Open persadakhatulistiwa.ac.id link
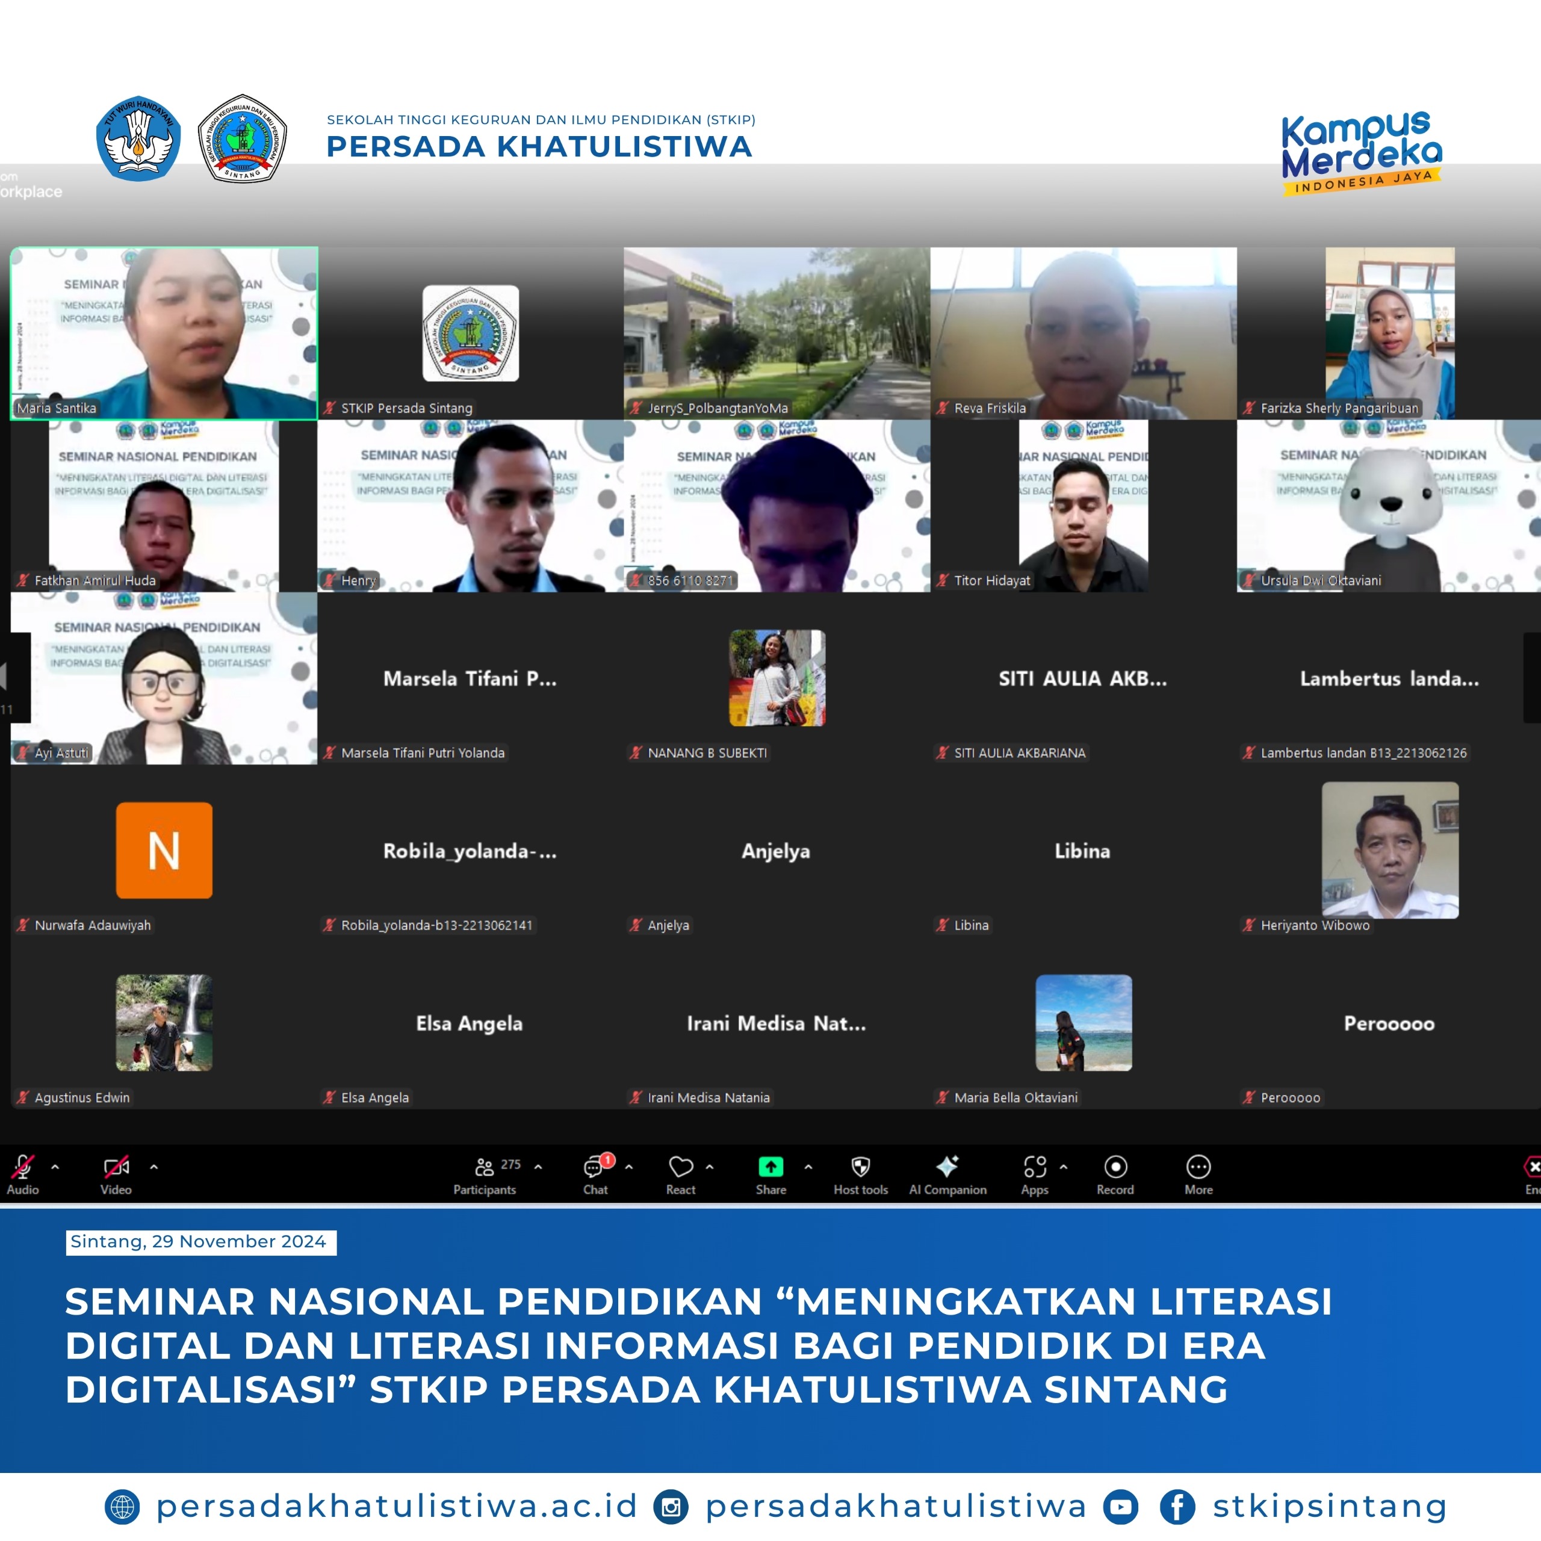Screen dimensions: 1541x1541 point(397,1506)
